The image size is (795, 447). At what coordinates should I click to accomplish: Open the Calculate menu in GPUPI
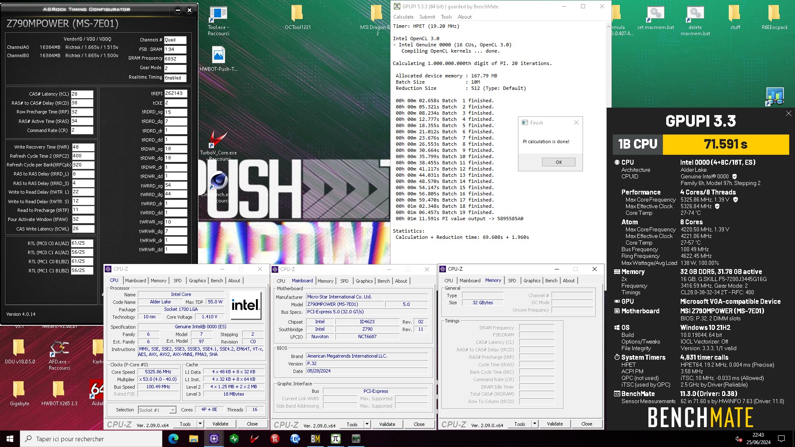tap(403, 17)
